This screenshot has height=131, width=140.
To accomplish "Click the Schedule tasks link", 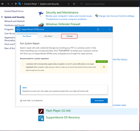I will coord(119,105).
